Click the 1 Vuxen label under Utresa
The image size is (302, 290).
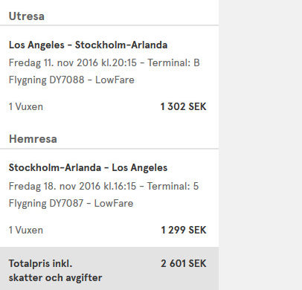click(26, 106)
